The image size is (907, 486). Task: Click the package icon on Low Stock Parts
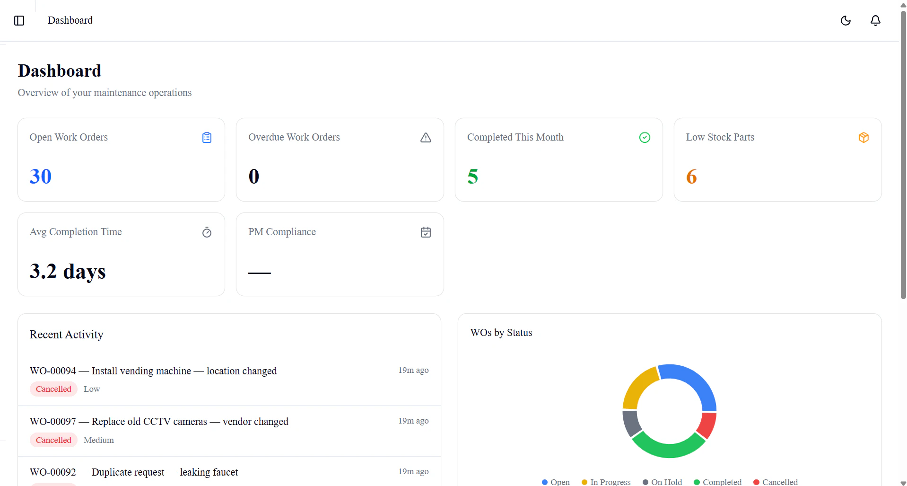863,138
